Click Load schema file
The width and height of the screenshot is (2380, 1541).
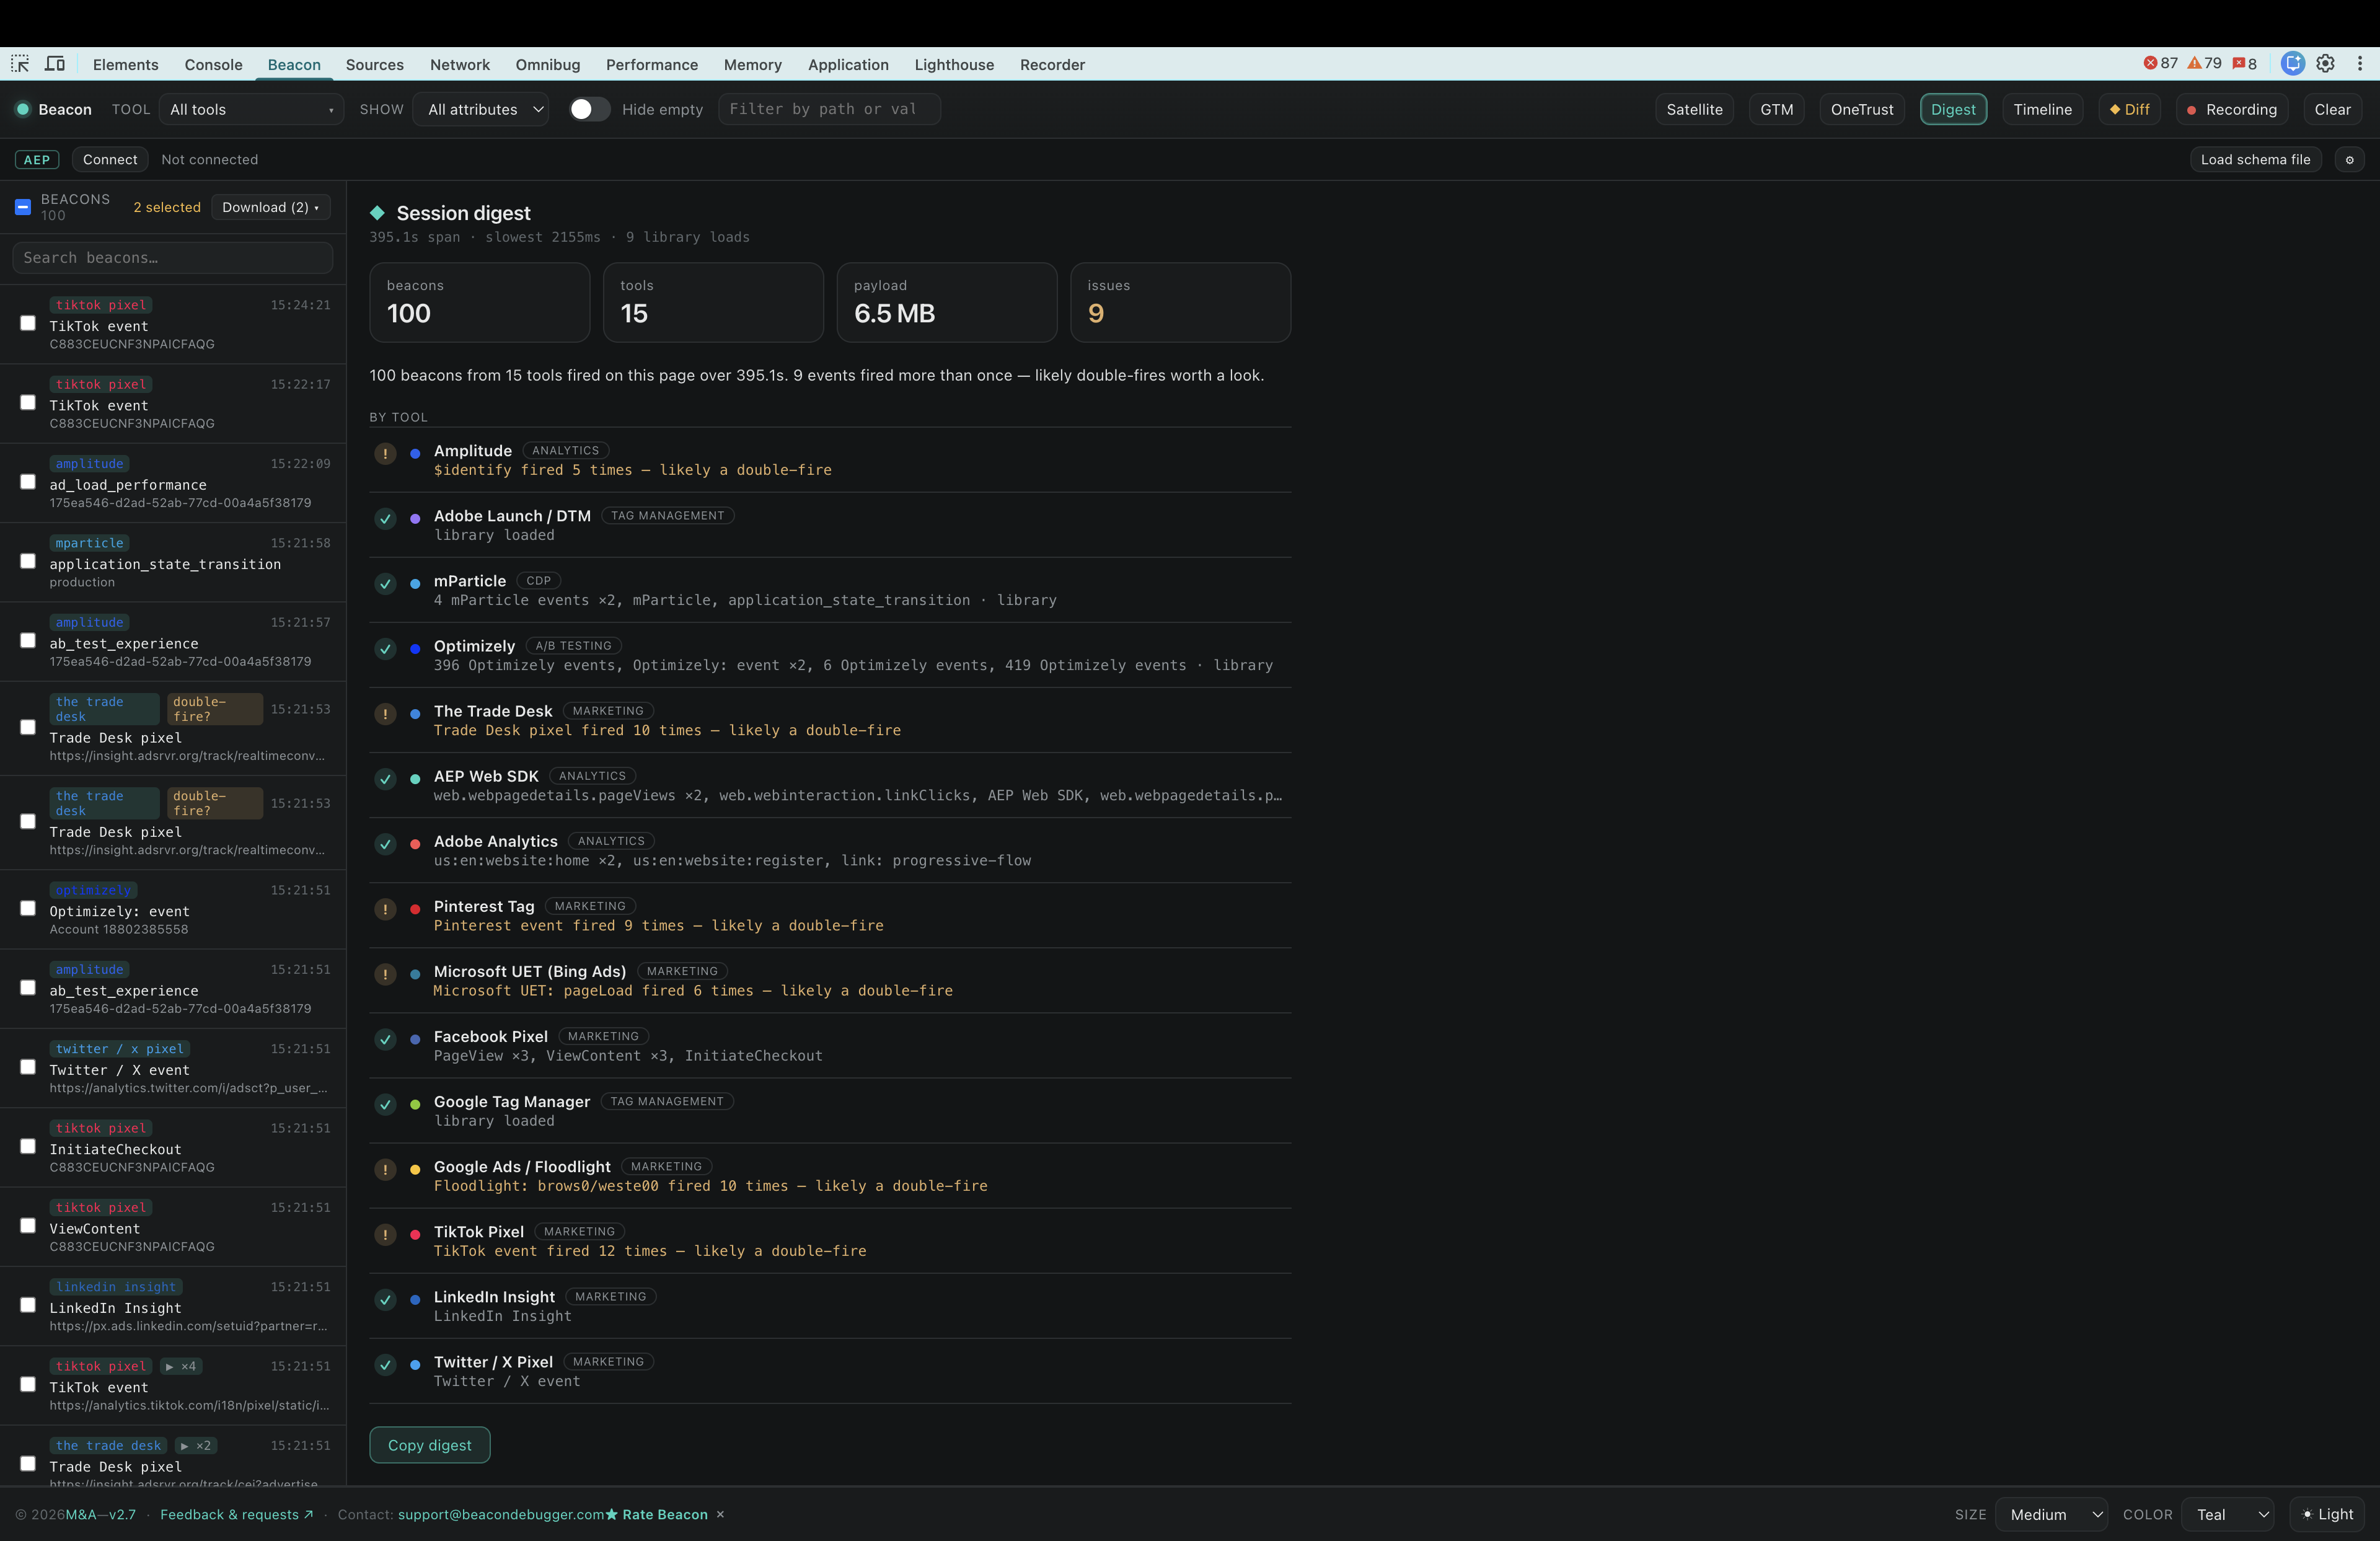(x=2256, y=160)
